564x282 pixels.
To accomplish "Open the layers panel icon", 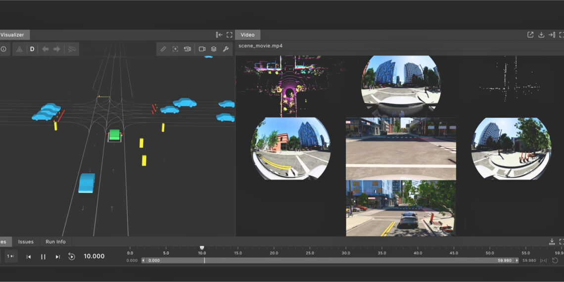I will [214, 49].
